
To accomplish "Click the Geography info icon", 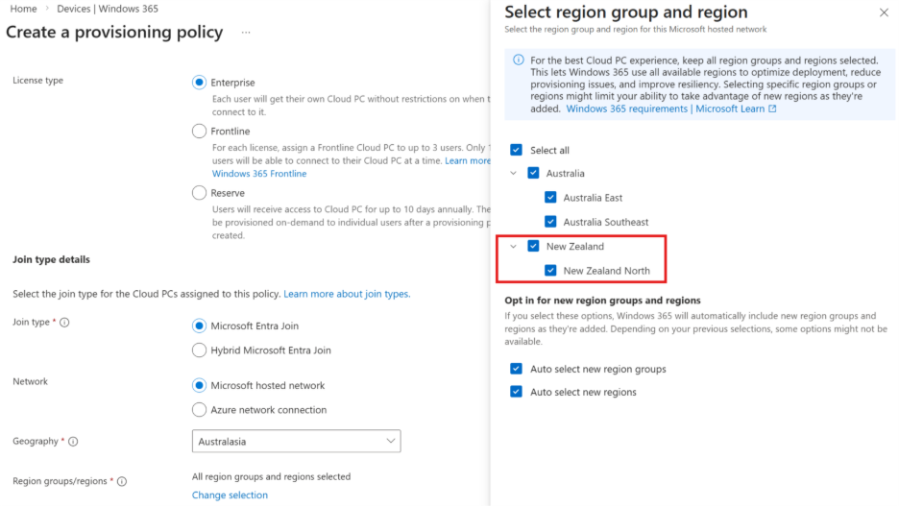I will tap(73, 442).
